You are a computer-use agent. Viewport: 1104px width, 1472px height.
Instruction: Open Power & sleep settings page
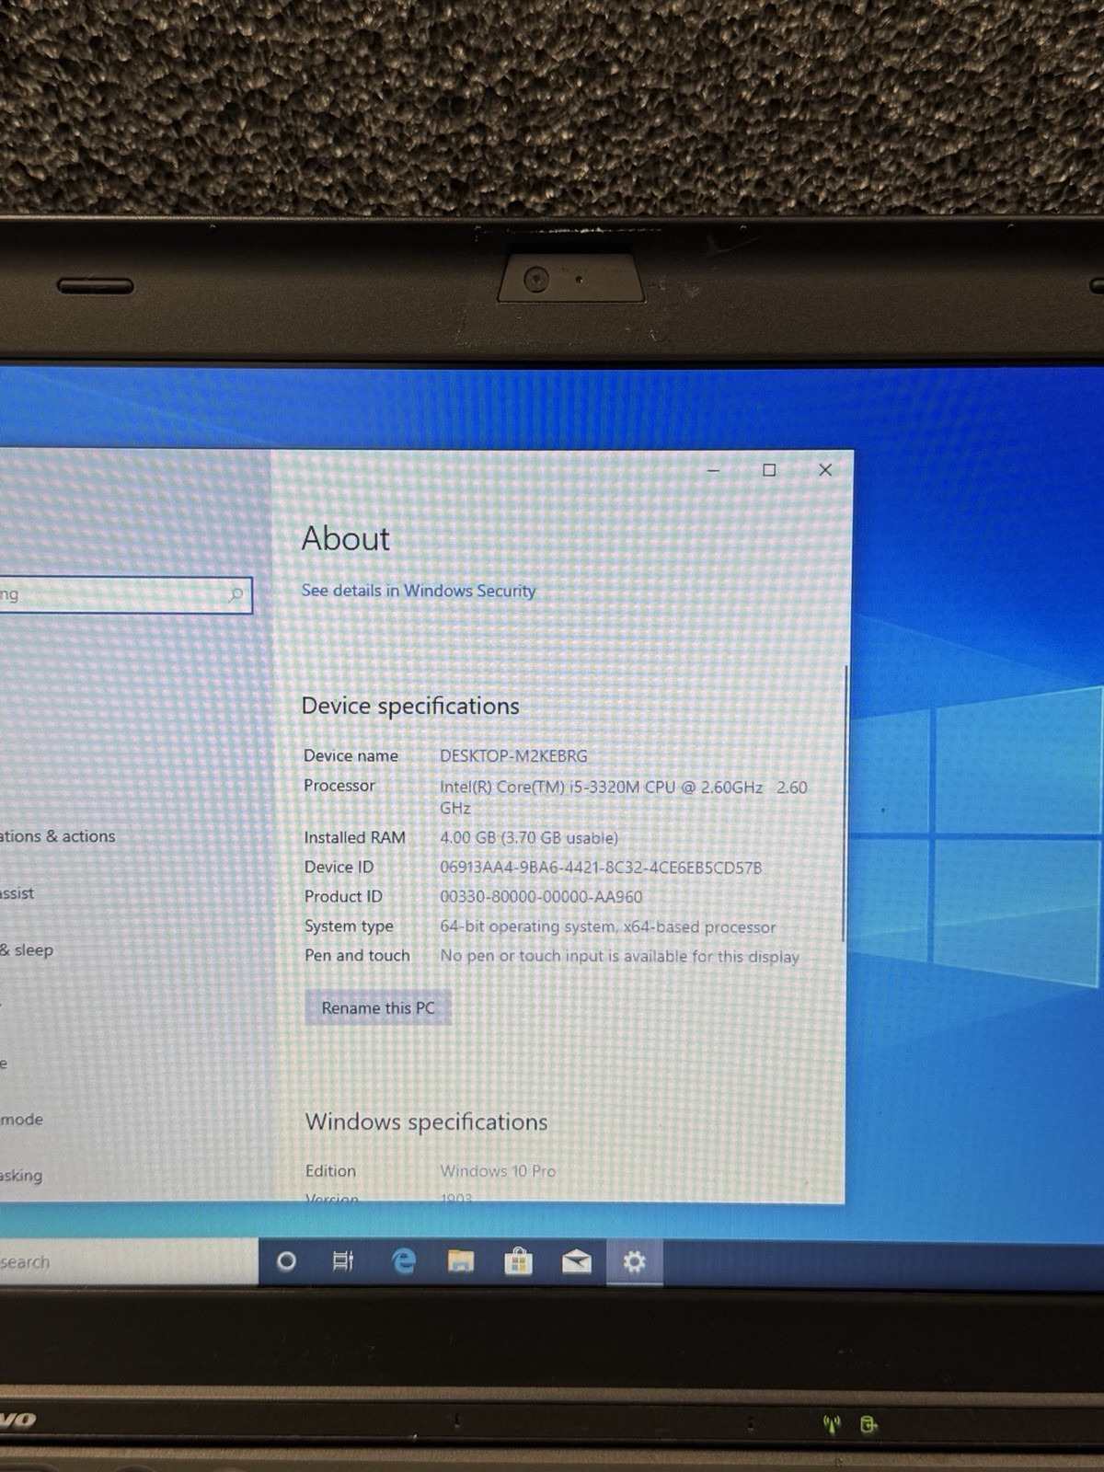pyautogui.click(x=27, y=950)
